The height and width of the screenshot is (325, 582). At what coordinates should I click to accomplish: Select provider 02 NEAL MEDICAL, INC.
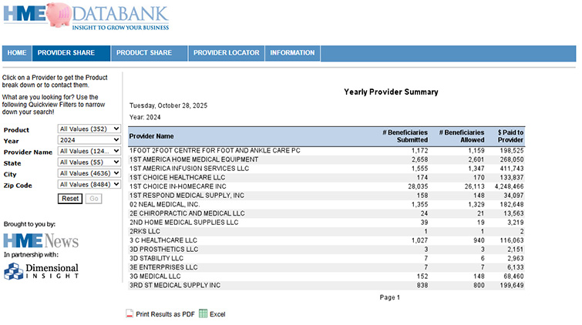pos(164,204)
